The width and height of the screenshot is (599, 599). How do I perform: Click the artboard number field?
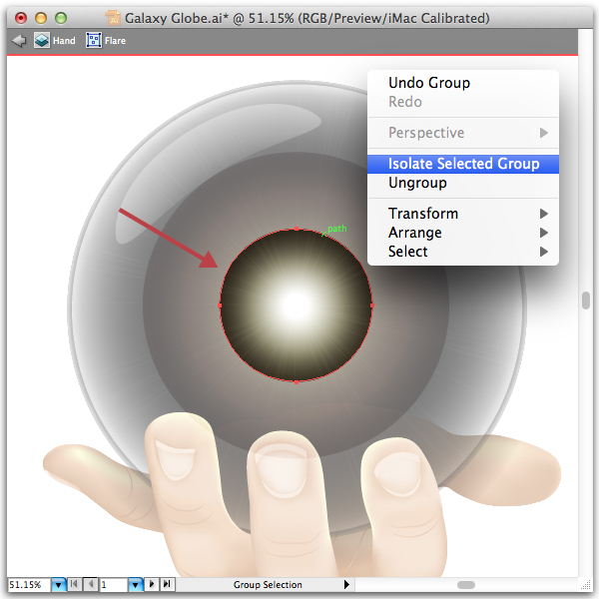(113, 584)
